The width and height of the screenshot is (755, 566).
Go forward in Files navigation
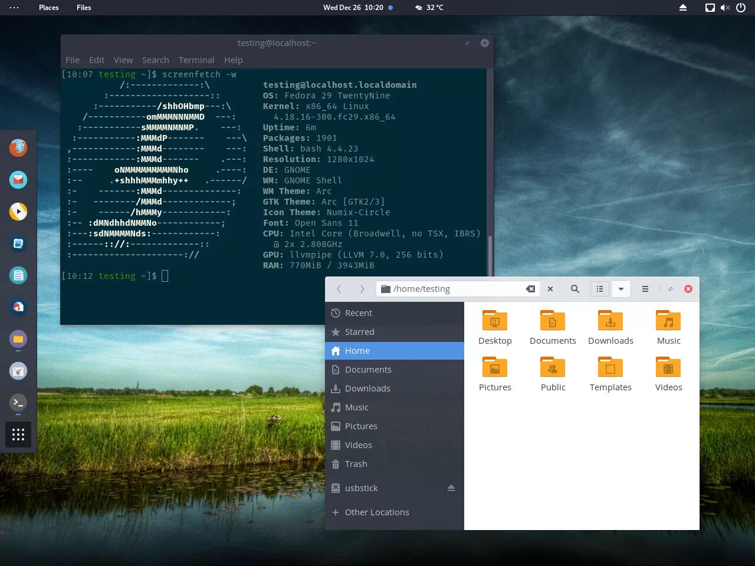tap(362, 289)
